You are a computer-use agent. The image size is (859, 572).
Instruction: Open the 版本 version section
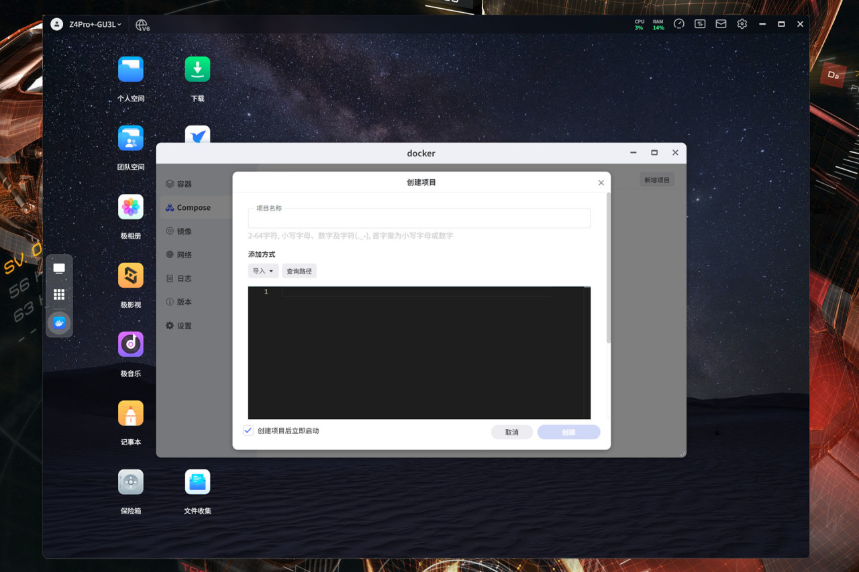[184, 302]
